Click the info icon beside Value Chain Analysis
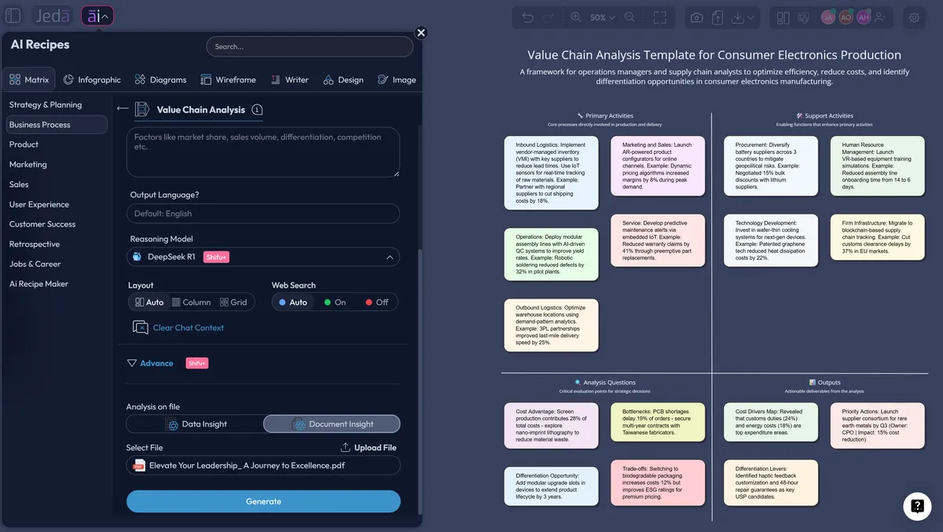Image resolution: width=943 pixels, height=532 pixels. (258, 110)
